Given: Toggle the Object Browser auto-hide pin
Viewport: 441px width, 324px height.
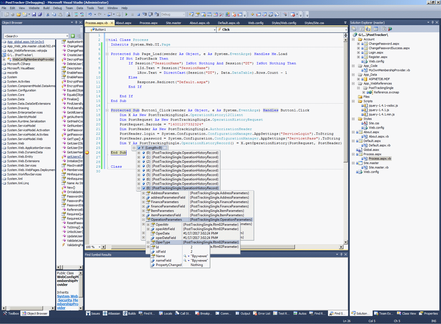Looking at the screenshot, I should (x=76, y=22).
